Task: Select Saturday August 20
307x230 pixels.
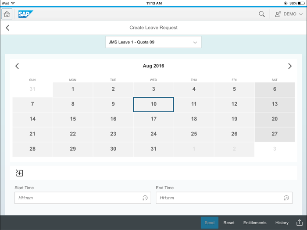Action: (x=275, y=119)
